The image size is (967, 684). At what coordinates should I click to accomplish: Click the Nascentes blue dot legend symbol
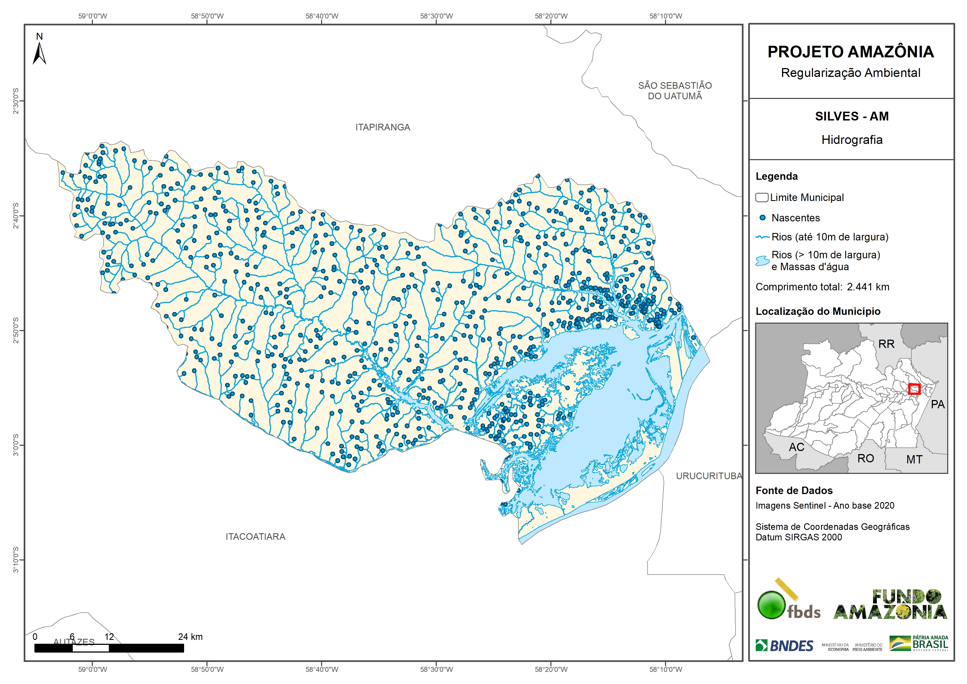click(762, 218)
